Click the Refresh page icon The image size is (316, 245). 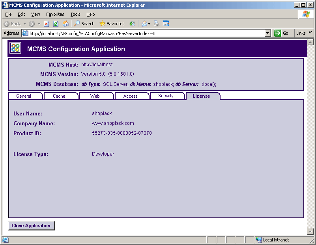coord(56,24)
